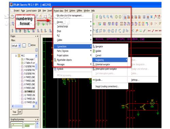The image size is (170, 129).
Task: Click the Placeholder objects menu icon
Action: pyautogui.click(x=55, y=60)
